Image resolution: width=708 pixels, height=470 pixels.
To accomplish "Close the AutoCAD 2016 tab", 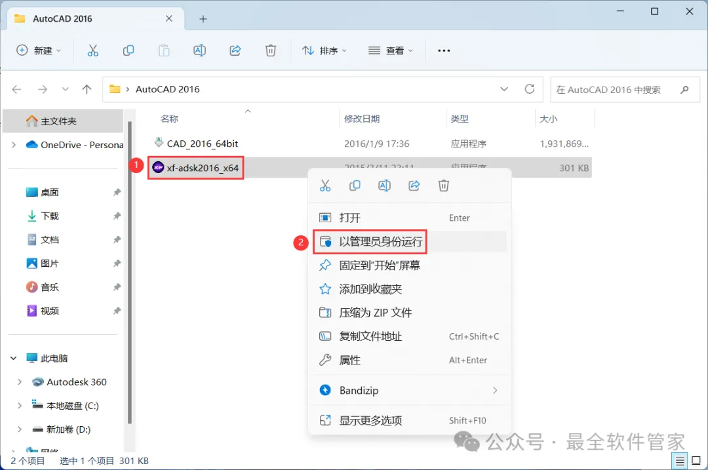I will [x=169, y=18].
